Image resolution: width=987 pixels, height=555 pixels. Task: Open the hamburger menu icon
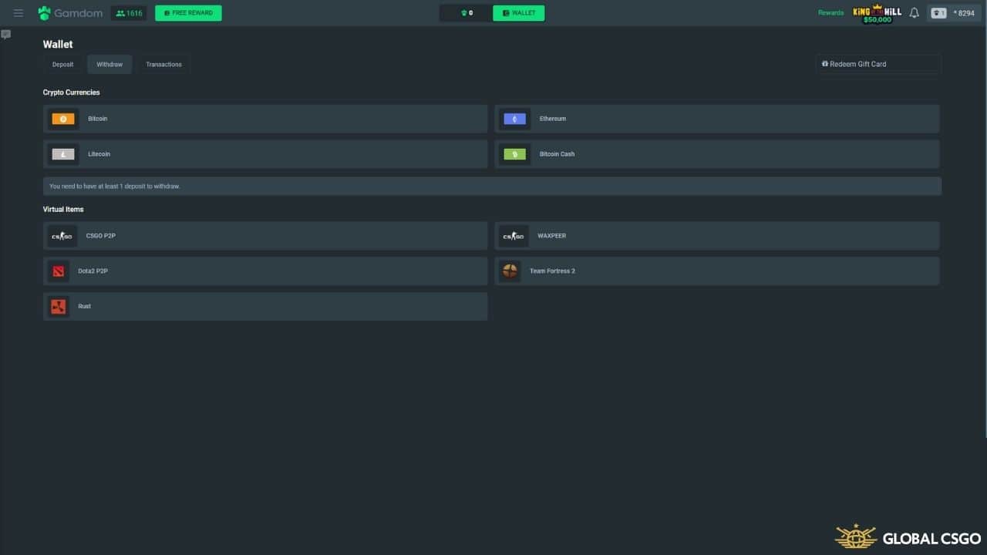point(19,13)
